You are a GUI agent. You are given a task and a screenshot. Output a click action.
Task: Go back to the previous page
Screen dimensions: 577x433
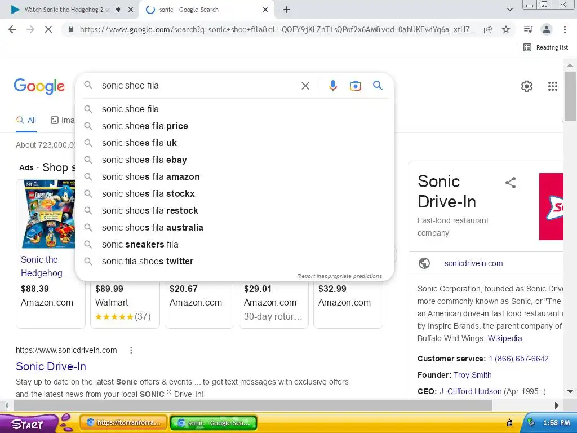point(12,29)
